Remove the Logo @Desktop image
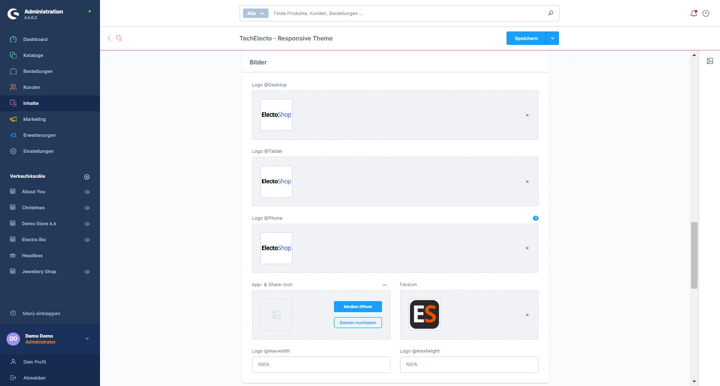720x386 pixels. pos(527,115)
